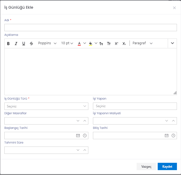This screenshot has width=181, height=175.
Task: Increase Diğer Masraflar value
Action: click(x=85, y=121)
